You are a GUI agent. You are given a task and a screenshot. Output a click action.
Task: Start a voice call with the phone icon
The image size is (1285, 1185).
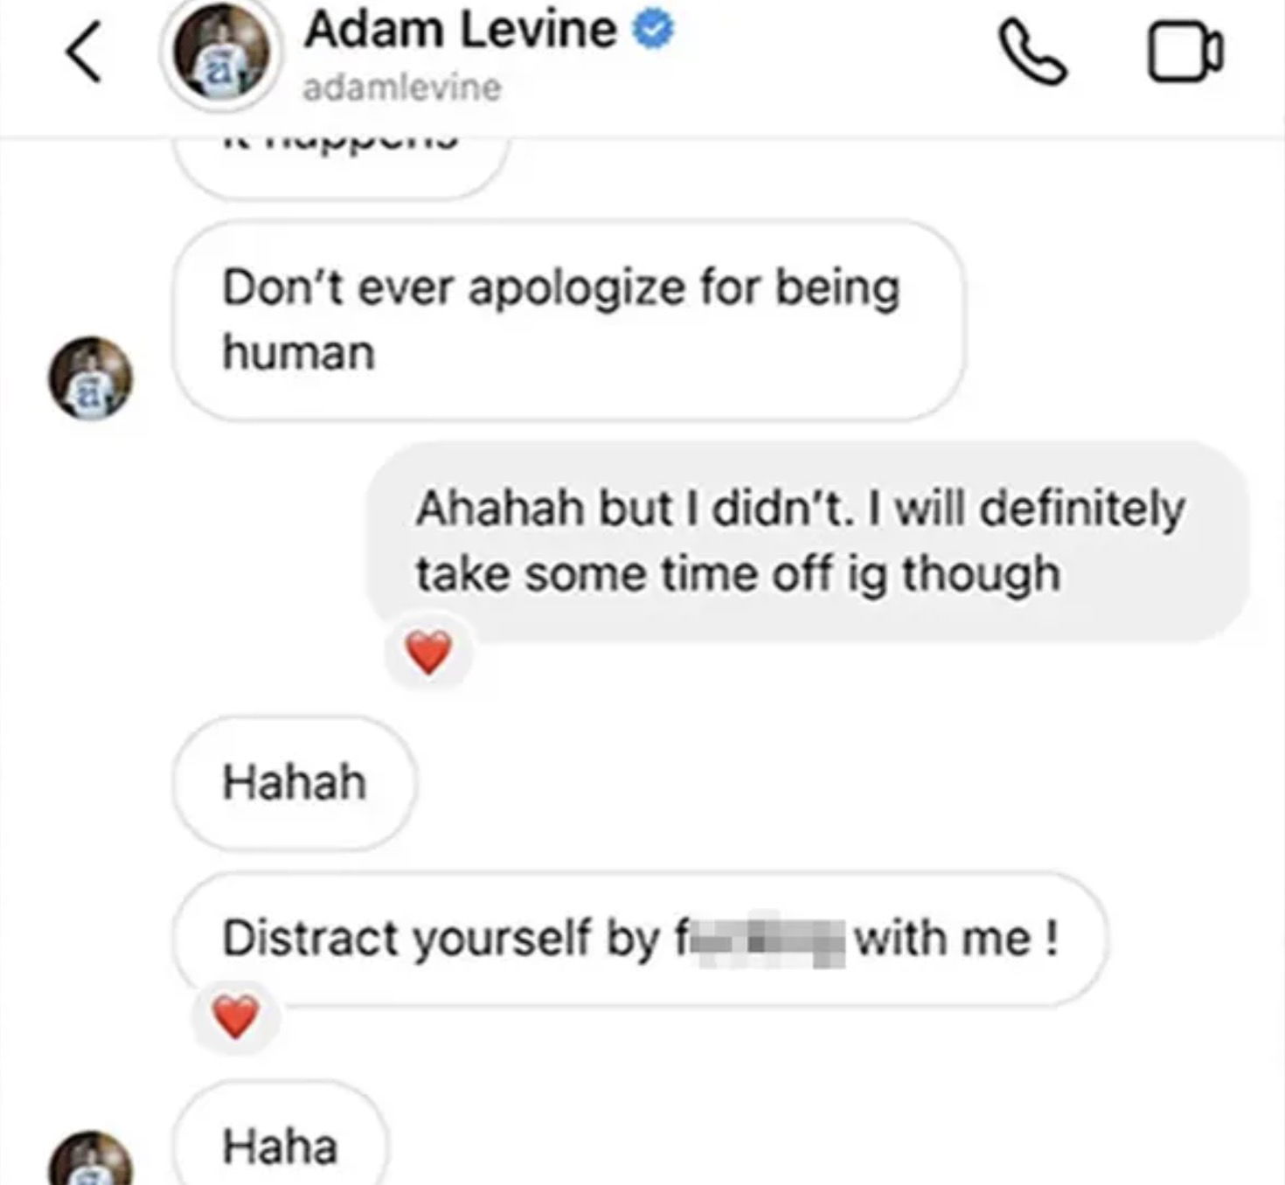point(1032,52)
